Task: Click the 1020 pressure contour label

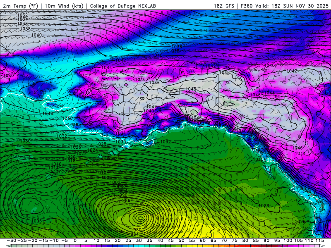Action: point(70,157)
